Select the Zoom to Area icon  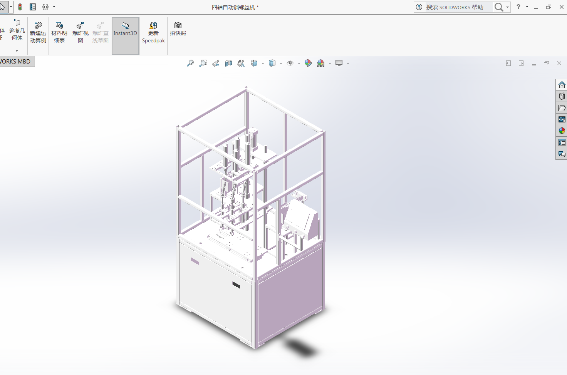coord(203,64)
